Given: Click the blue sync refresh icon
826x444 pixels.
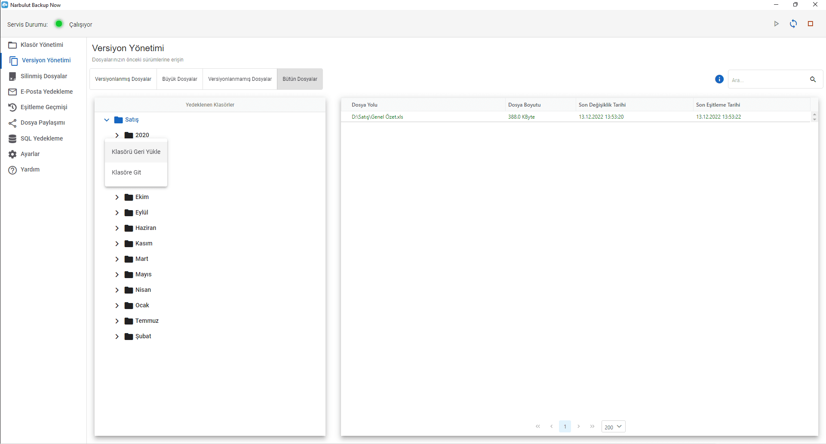Looking at the screenshot, I should pos(793,24).
